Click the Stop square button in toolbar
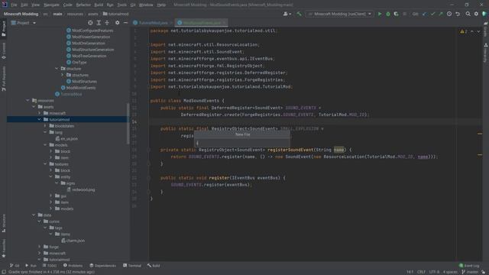Image resolution: width=489 pixels, height=275 pixels. click(x=404, y=14)
